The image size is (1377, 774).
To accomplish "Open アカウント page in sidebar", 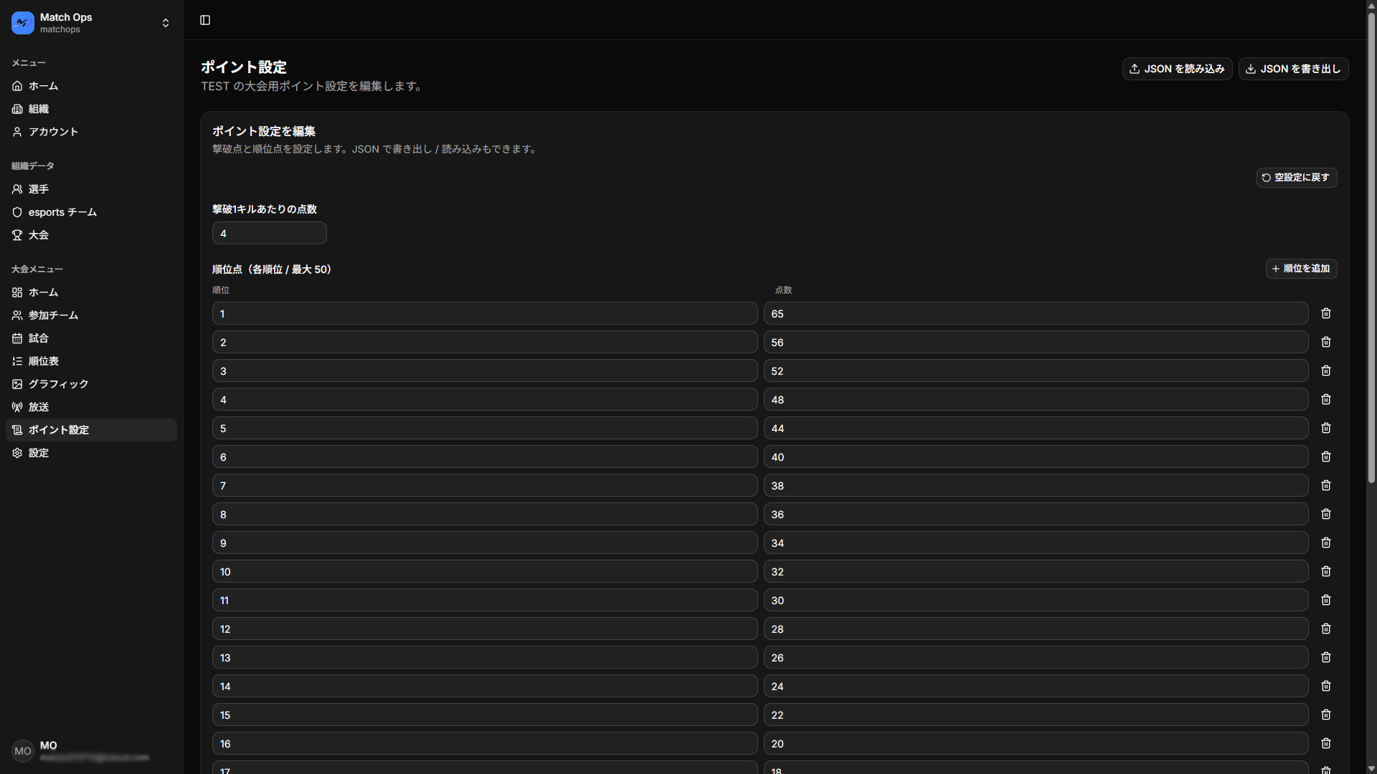I will click(x=91, y=132).
